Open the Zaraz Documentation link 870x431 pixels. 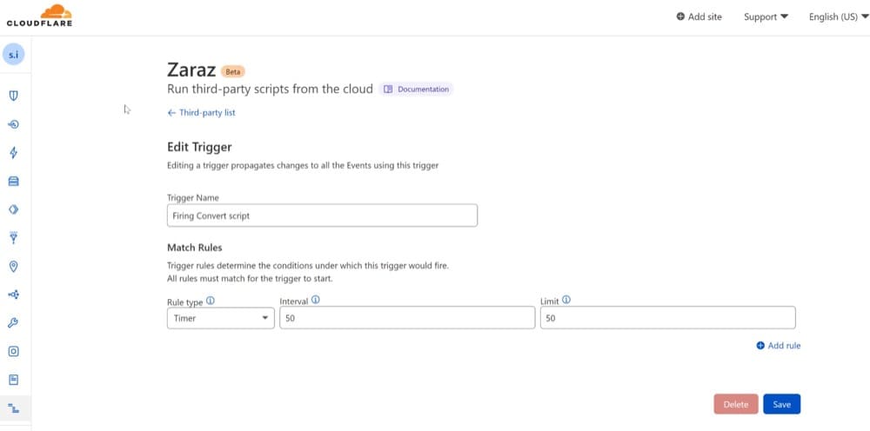click(x=416, y=90)
